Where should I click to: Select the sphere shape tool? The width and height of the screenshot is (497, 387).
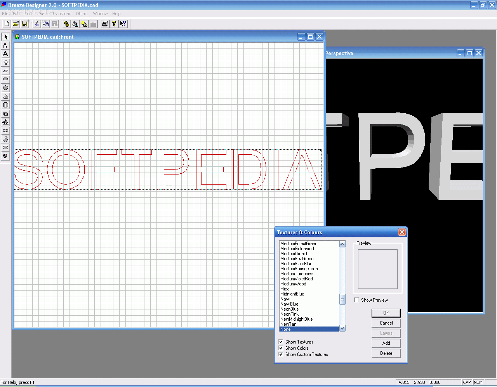(x=5, y=88)
